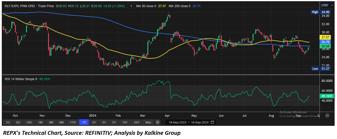The height and width of the screenshot is (139, 337).
Task: Select the 6M time range
Action: tap(61, 123)
